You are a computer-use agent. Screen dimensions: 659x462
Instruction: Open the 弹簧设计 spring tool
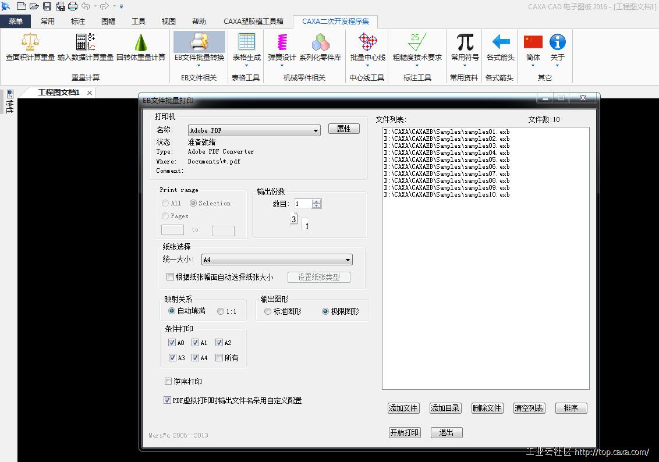pos(282,42)
